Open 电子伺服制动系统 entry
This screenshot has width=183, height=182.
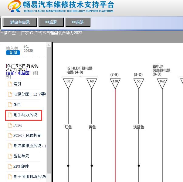pyautogui.click(x=30, y=177)
